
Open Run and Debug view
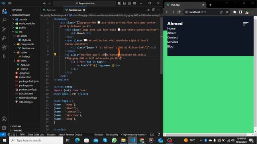coord(4,38)
